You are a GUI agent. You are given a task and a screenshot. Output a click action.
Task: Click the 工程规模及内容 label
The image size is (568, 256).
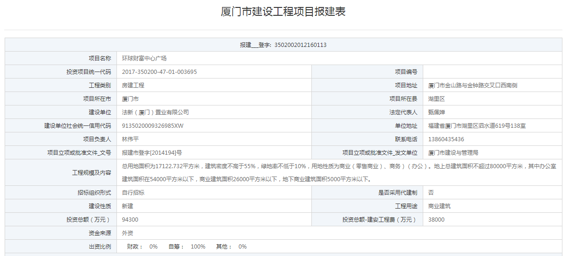click(91, 172)
